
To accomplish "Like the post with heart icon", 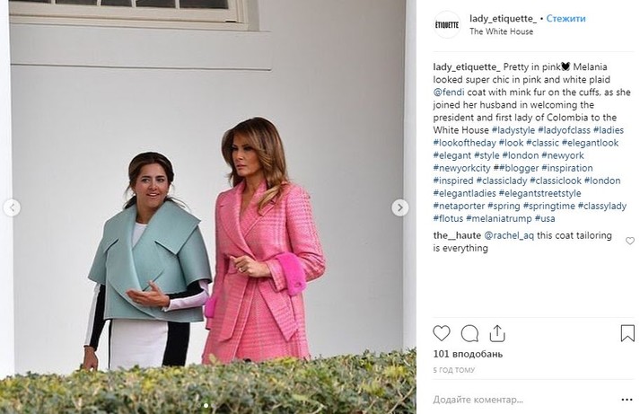I will pyautogui.click(x=442, y=333).
